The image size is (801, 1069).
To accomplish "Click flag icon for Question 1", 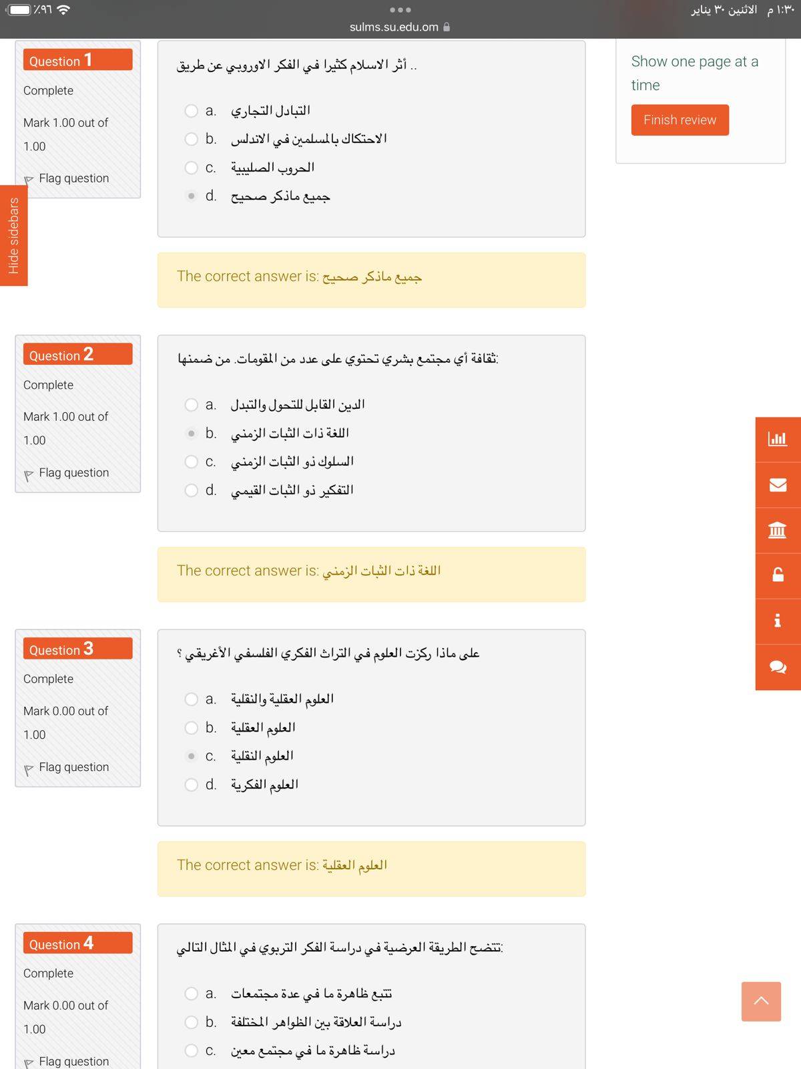I will pos(29,179).
